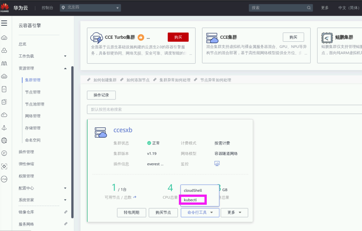Choose cloudShell from command-line tools menu
Screen dimensions: 362x231
(x=193, y=190)
